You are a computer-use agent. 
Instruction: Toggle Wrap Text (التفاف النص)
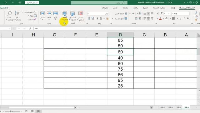(x=121, y=13)
